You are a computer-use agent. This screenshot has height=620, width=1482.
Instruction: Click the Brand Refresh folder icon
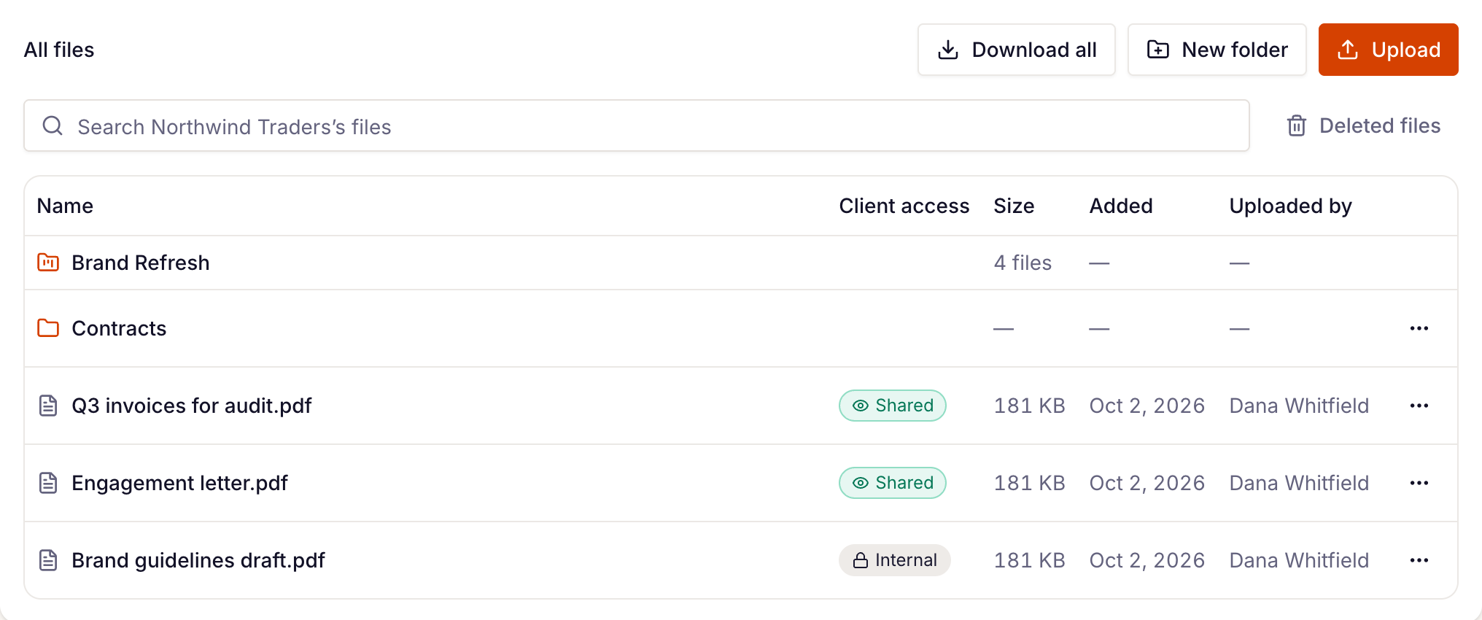pos(48,262)
